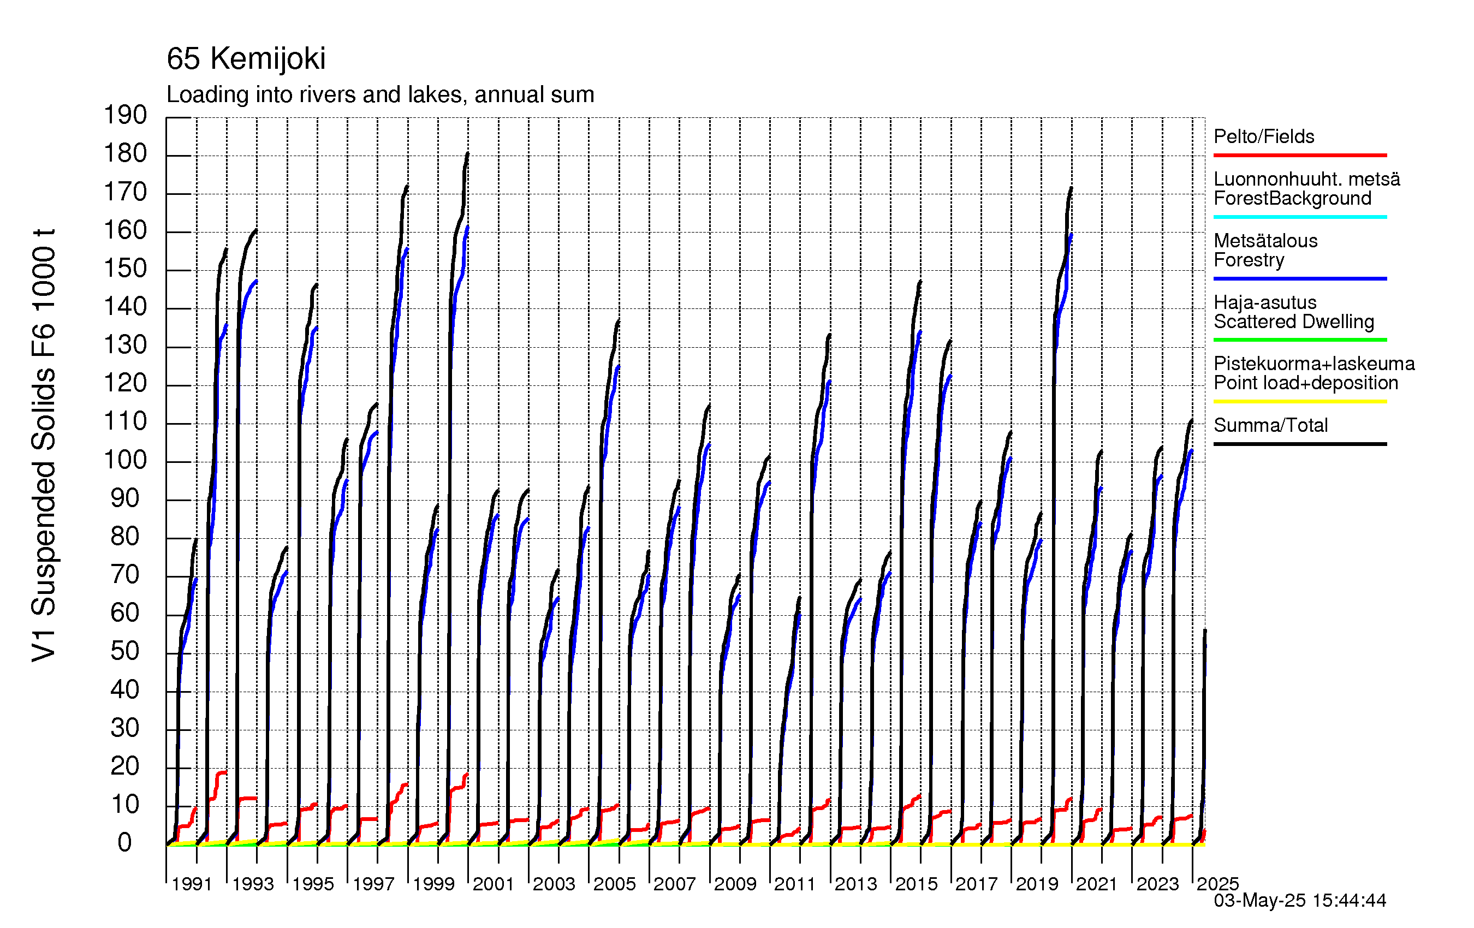Viewport: 1474px width, 928px height.
Task: Click the y-axis value 180
Action: pos(125,153)
